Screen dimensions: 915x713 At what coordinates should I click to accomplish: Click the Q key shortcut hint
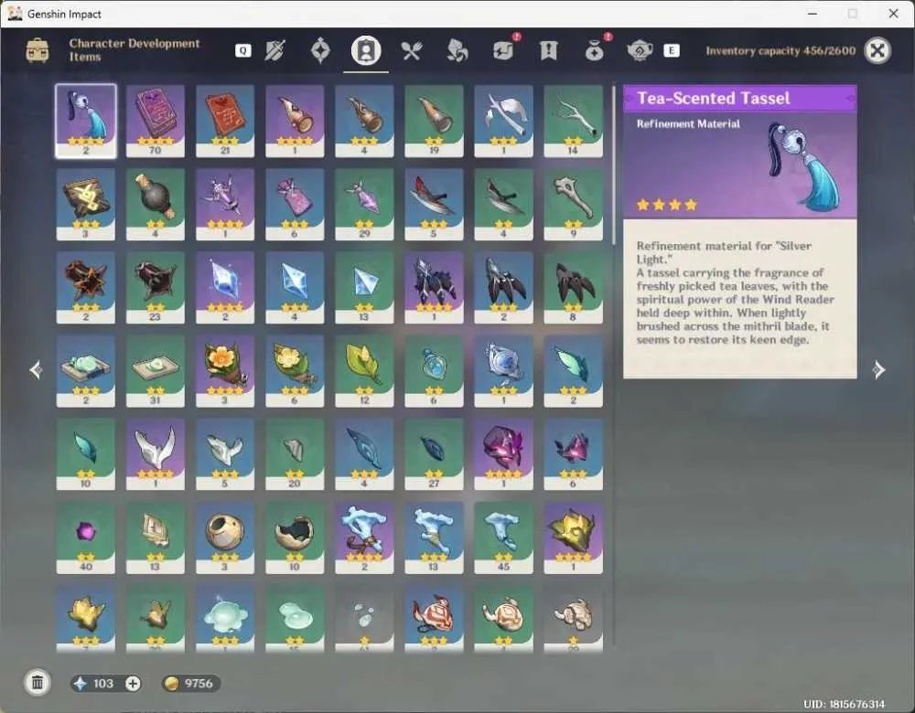[243, 50]
